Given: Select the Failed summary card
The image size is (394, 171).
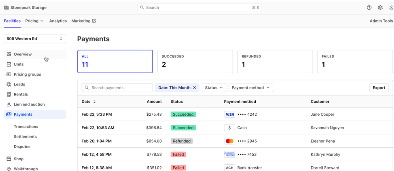Looking at the screenshot, I should click(x=355, y=61).
